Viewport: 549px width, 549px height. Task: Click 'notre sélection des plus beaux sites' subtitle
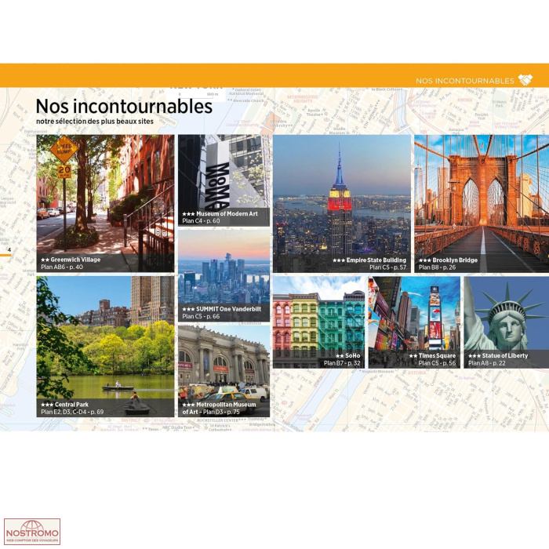tap(95, 121)
